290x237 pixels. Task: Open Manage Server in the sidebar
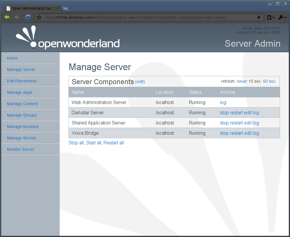tap(21, 70)
